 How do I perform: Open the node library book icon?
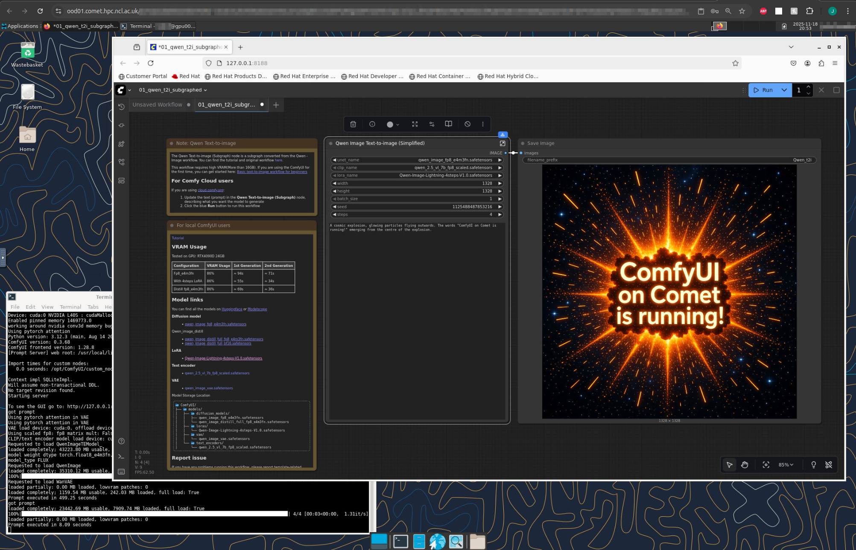pos(448,124)
